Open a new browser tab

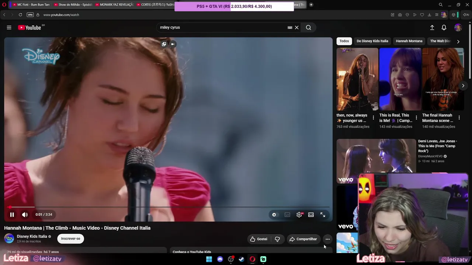[x=311, y=5]
